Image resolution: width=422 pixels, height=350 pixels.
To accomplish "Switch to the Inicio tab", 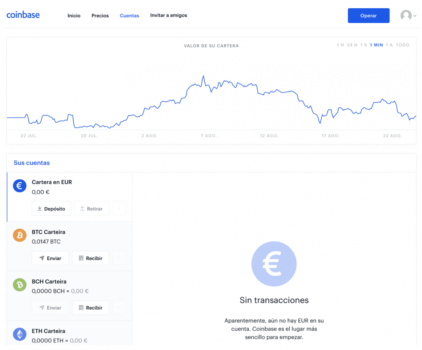I will click(74, 16).
